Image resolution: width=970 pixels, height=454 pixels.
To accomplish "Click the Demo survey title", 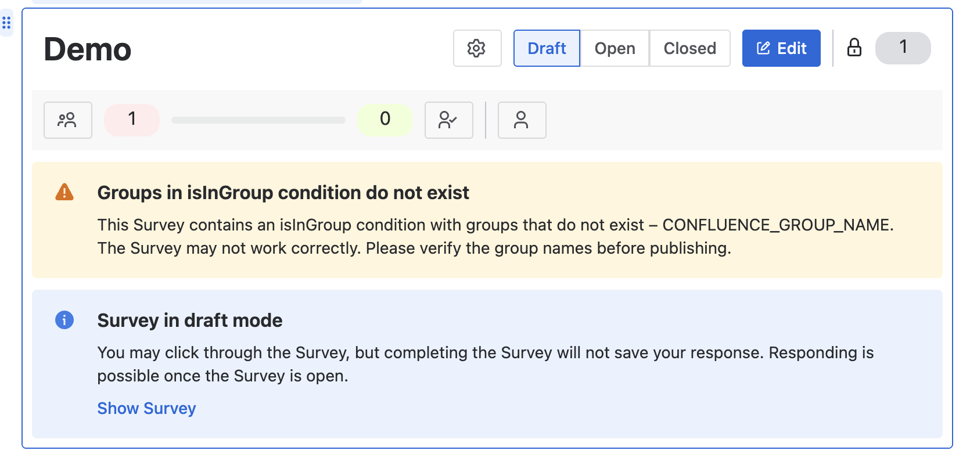I will point(87,50).
